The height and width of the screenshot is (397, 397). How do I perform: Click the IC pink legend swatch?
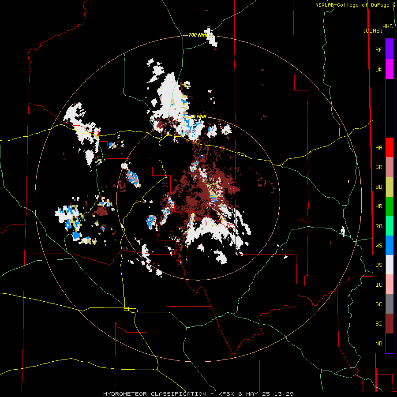[390, 285]
